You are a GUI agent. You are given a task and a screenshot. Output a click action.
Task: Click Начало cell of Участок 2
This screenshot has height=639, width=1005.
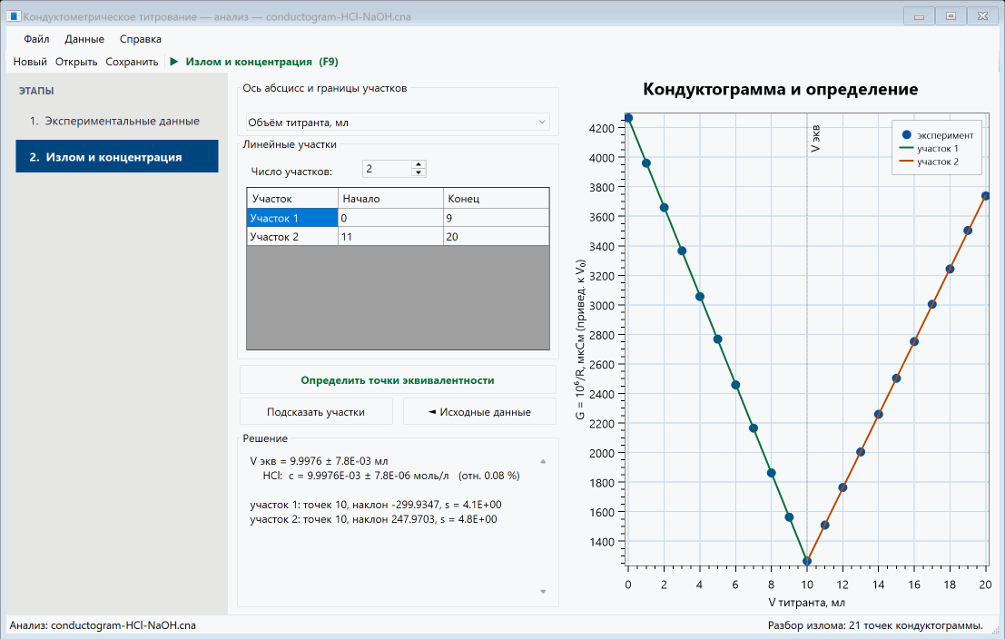point(390,237)
